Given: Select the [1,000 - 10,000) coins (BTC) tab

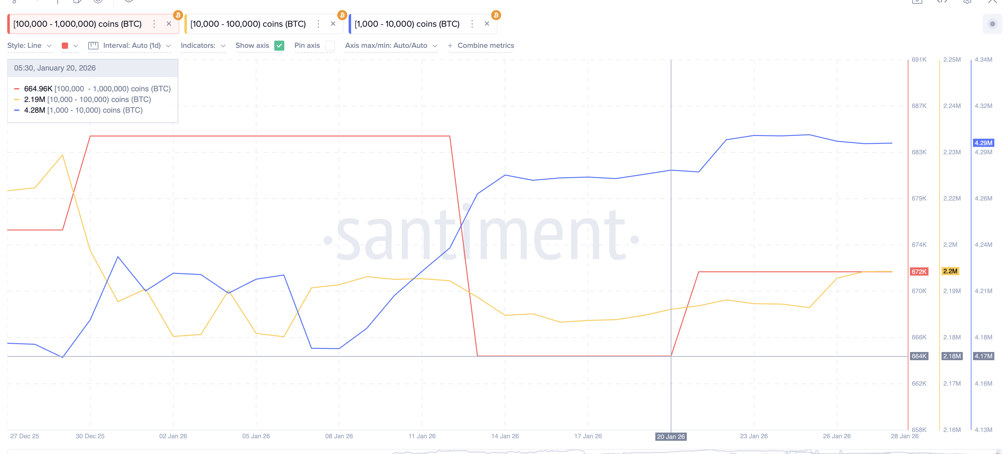Looking at the screenshot, I should pos(407,24).
